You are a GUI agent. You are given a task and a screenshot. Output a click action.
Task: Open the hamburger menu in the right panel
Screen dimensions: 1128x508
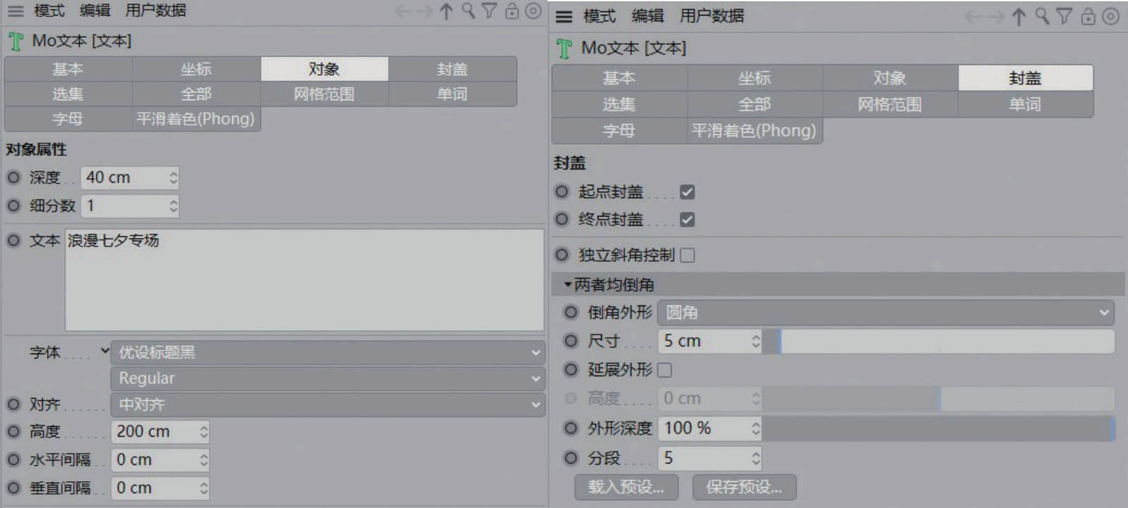tap(564, 16)
